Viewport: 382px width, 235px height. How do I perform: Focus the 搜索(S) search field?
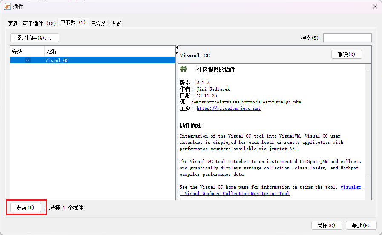click(x=347, y=38)
